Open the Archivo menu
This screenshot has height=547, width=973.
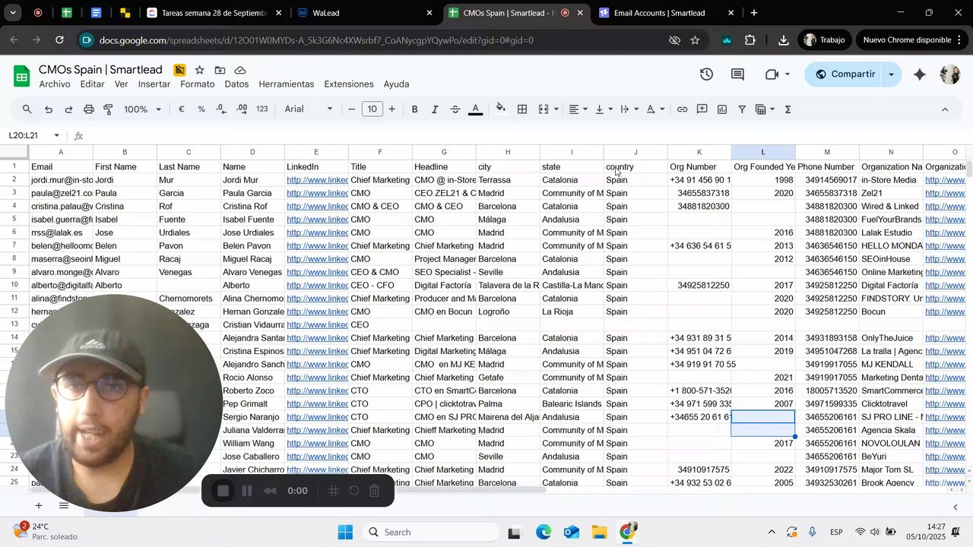pyautogui.click(x=55, y=84)
